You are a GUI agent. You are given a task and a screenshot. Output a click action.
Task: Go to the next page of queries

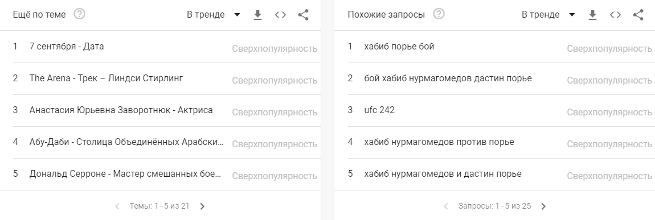[543, 206]
